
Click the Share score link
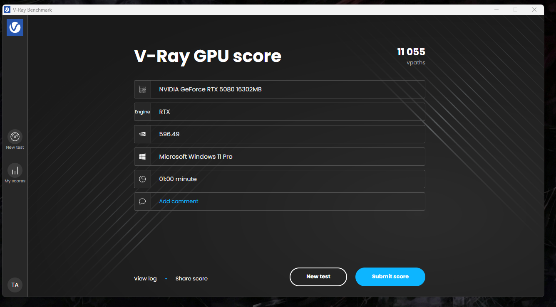tap(191, 278)
